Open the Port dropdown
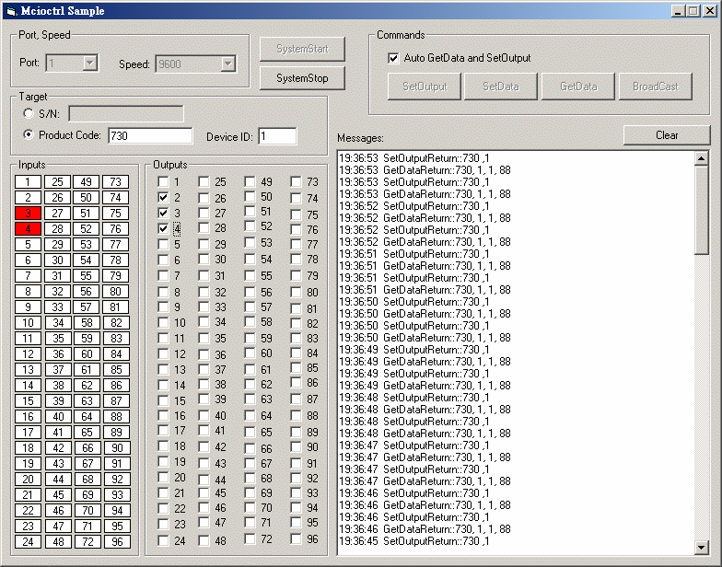 [89, 64]
